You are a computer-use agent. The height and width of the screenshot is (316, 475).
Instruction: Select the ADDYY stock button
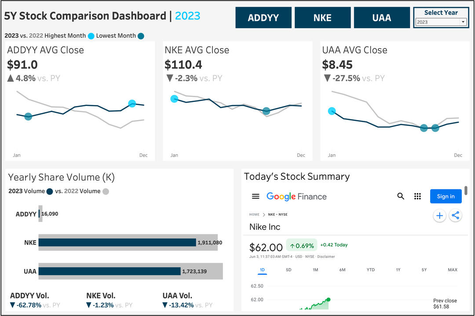263,18
